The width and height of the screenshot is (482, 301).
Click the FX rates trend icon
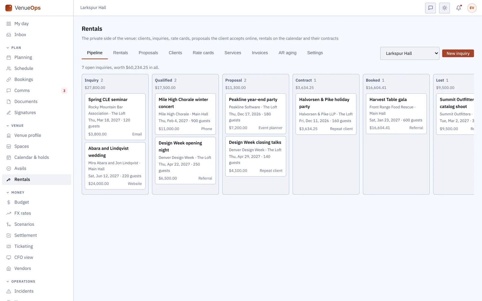9,213
